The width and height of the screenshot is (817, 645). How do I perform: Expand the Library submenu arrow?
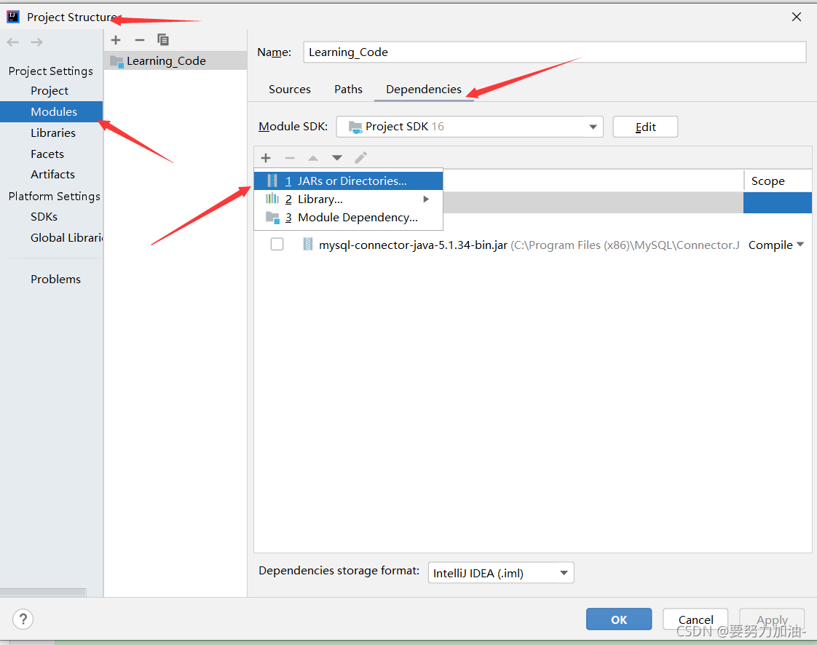[426, 199]
